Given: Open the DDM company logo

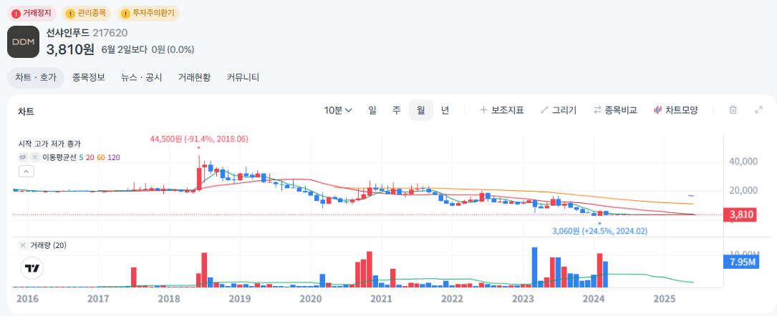Looking at the screenshot, I should [24, 42].
